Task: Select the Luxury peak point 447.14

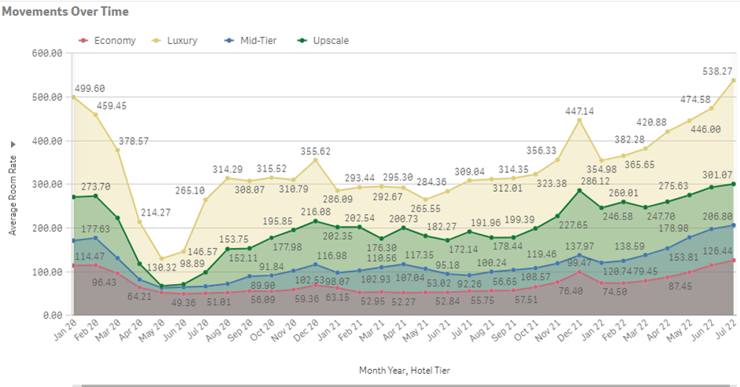Action: point(579,120)
